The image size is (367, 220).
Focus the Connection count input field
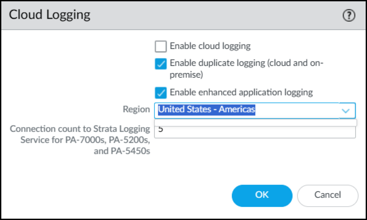pyautogui.click(x=255, y=133)
